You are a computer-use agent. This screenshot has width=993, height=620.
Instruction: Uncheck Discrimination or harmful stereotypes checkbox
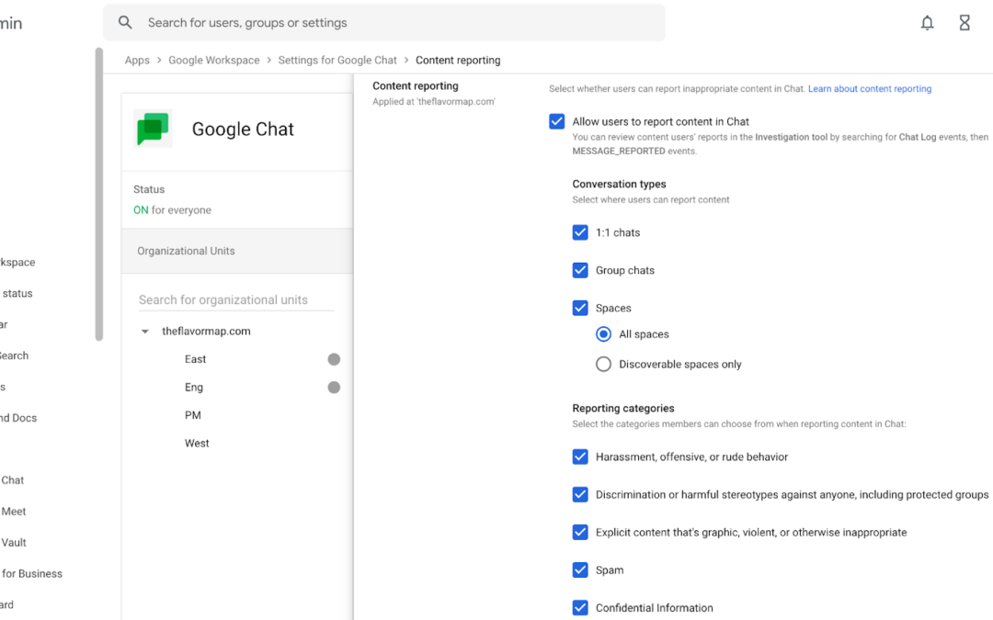click(580, 495)
